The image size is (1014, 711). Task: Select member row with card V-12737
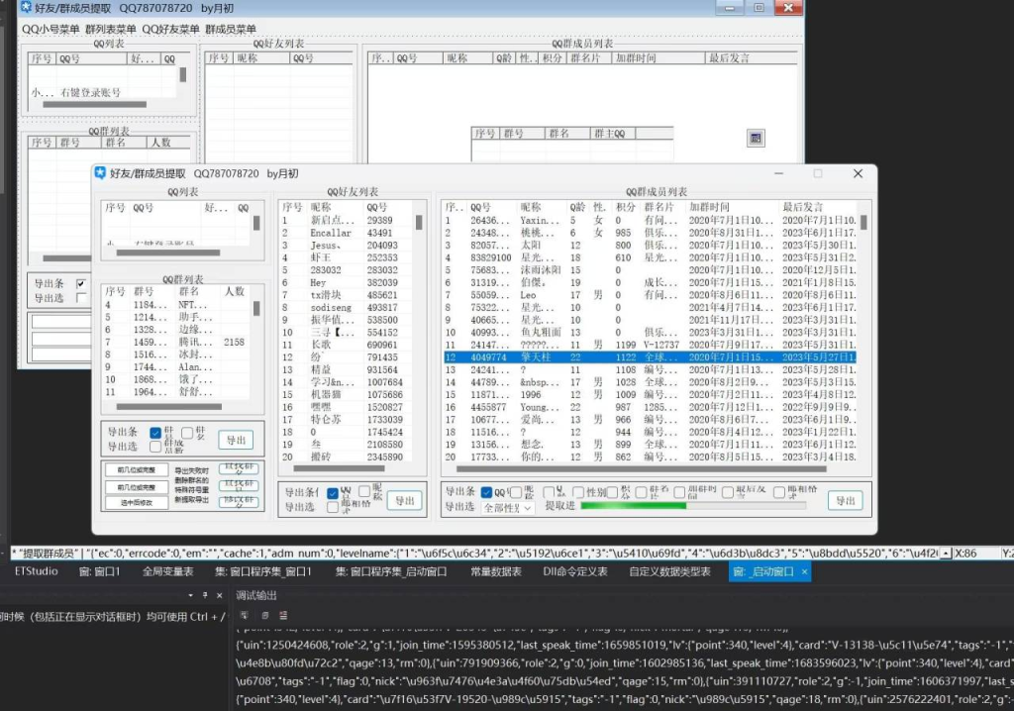pos(650,345)
